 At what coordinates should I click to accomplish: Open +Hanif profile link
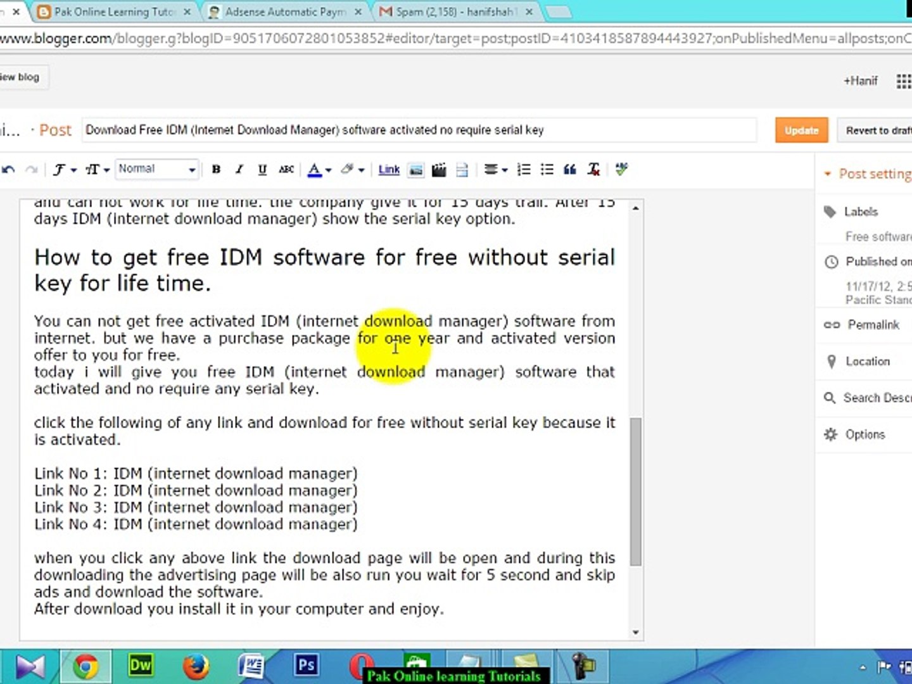(860, 81)
